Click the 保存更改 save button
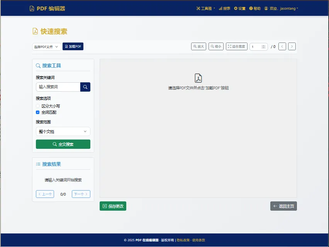 coord(113,206)
